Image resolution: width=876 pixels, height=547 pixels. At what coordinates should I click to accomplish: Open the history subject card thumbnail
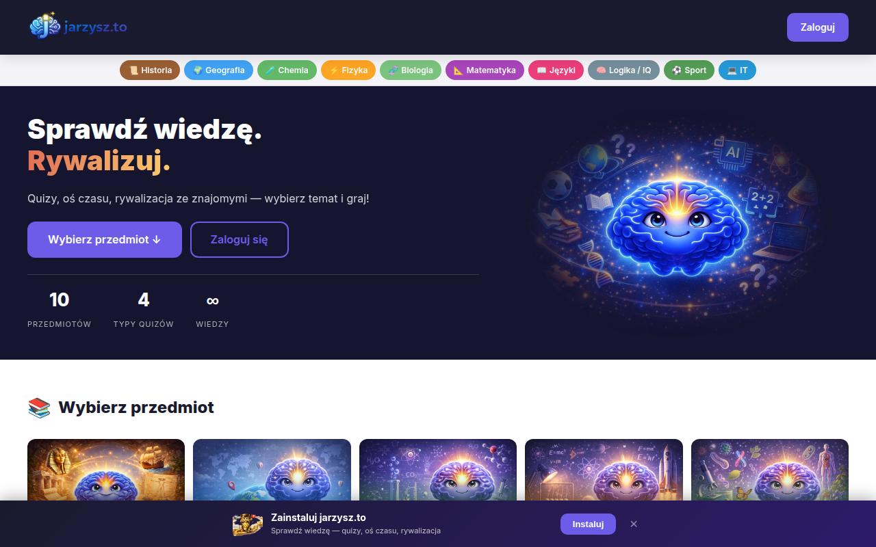(x=106, y=470)
